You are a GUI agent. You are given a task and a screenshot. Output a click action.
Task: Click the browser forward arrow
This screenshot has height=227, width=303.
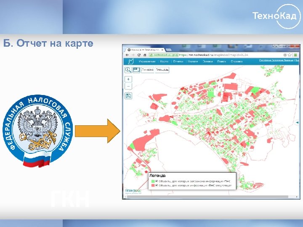[133, 55]
